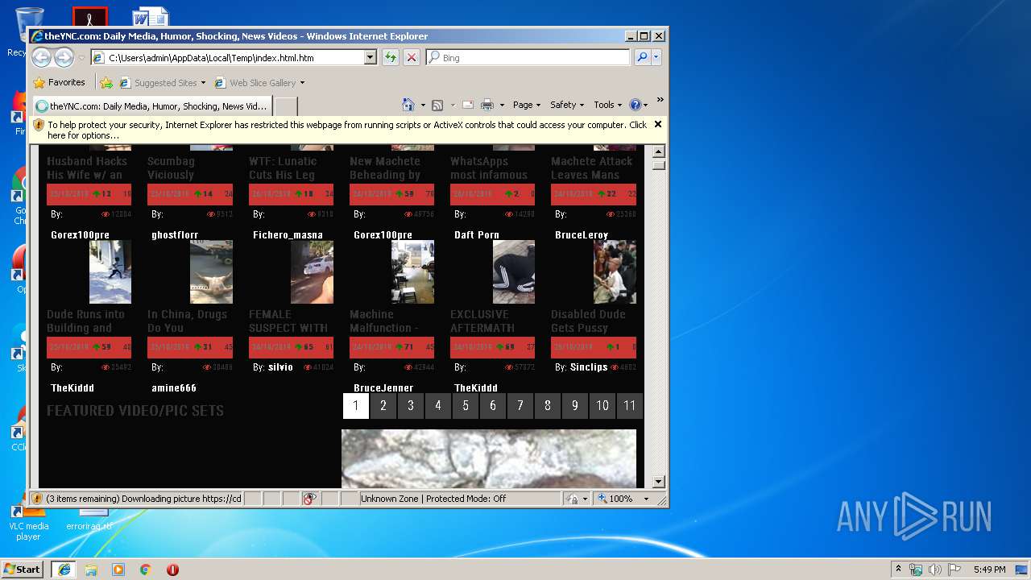Open user Gorex100pre under first video
Image resolution: width=1031 pixels, height=580 pixels.
[80, 235]
